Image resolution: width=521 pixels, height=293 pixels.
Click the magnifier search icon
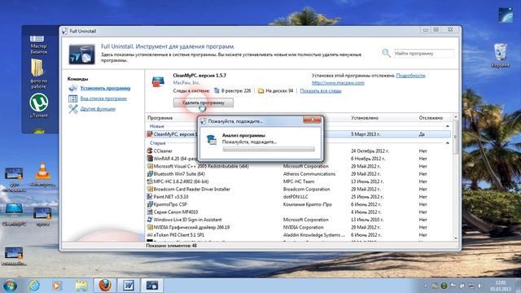(386, 53)
